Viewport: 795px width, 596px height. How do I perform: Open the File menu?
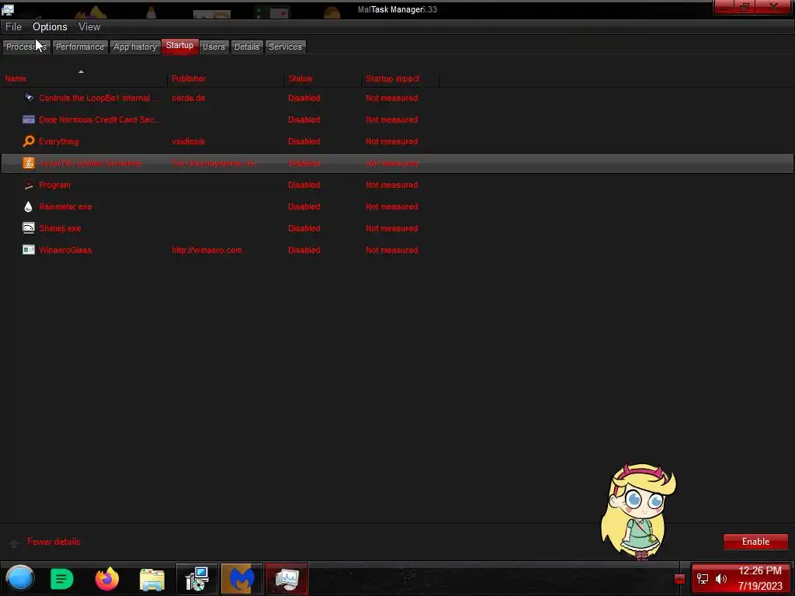coord(13,27)
